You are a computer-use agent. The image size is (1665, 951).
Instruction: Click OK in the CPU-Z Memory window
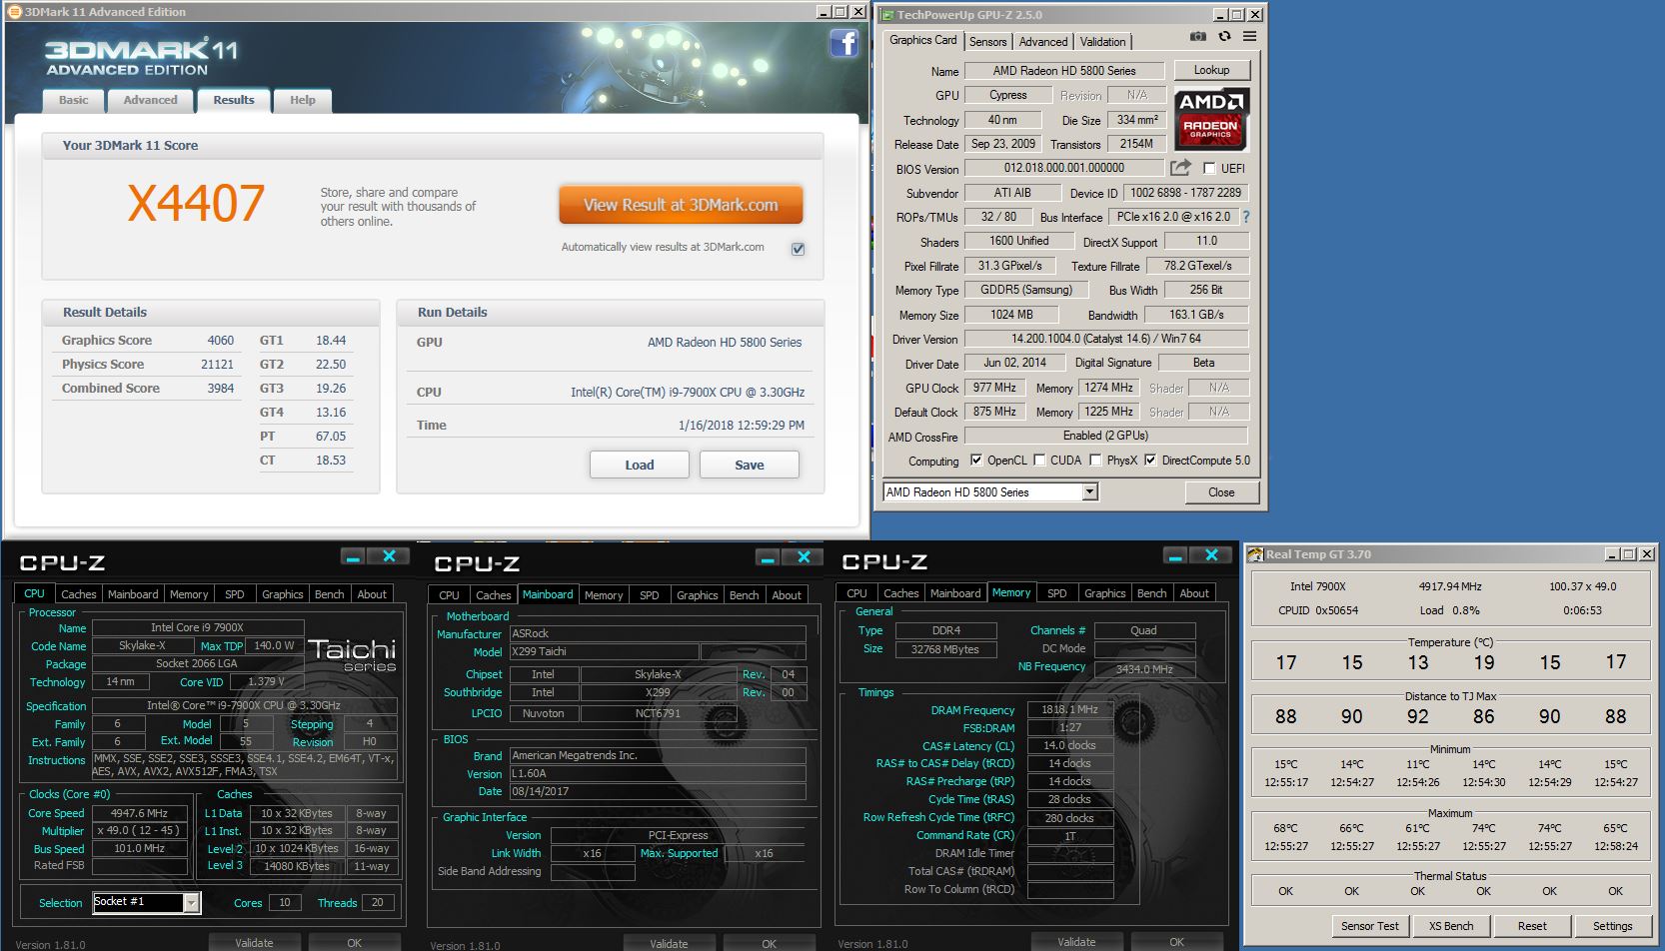pos(1176,941)
